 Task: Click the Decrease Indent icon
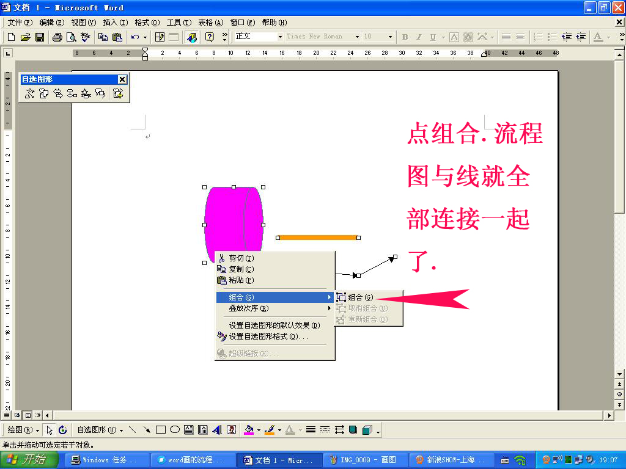[x=567, y=37]
